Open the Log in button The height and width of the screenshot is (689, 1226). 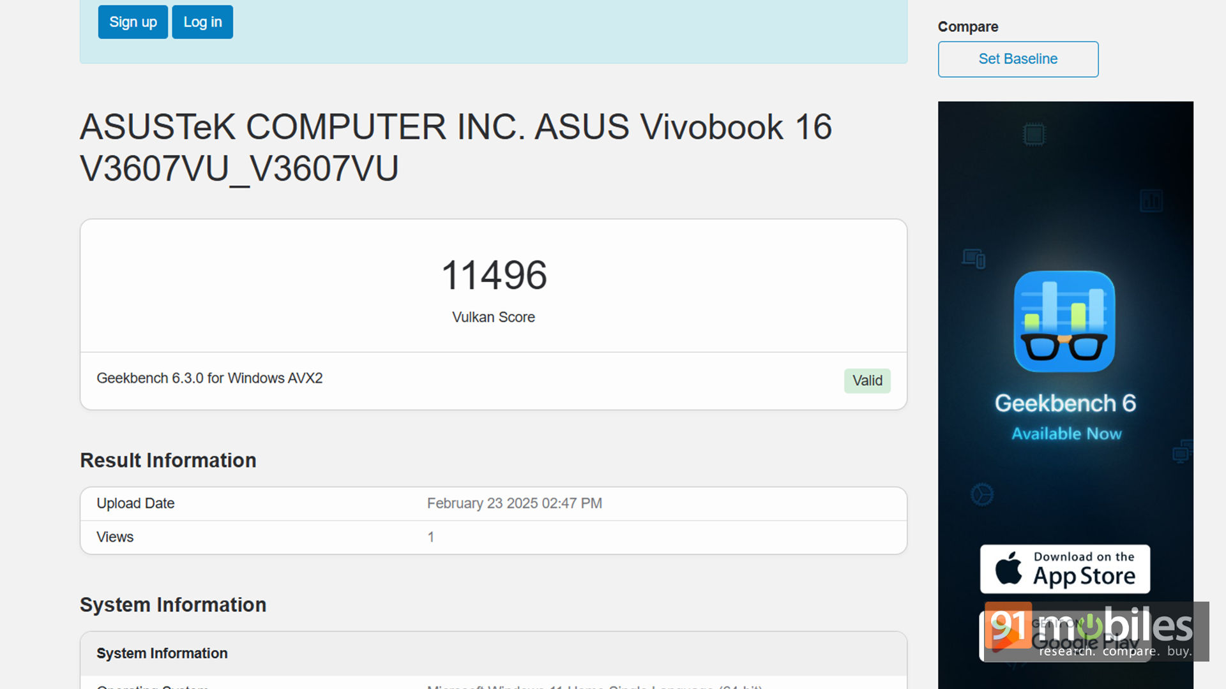pyautogui.click(x=202, y=22)
